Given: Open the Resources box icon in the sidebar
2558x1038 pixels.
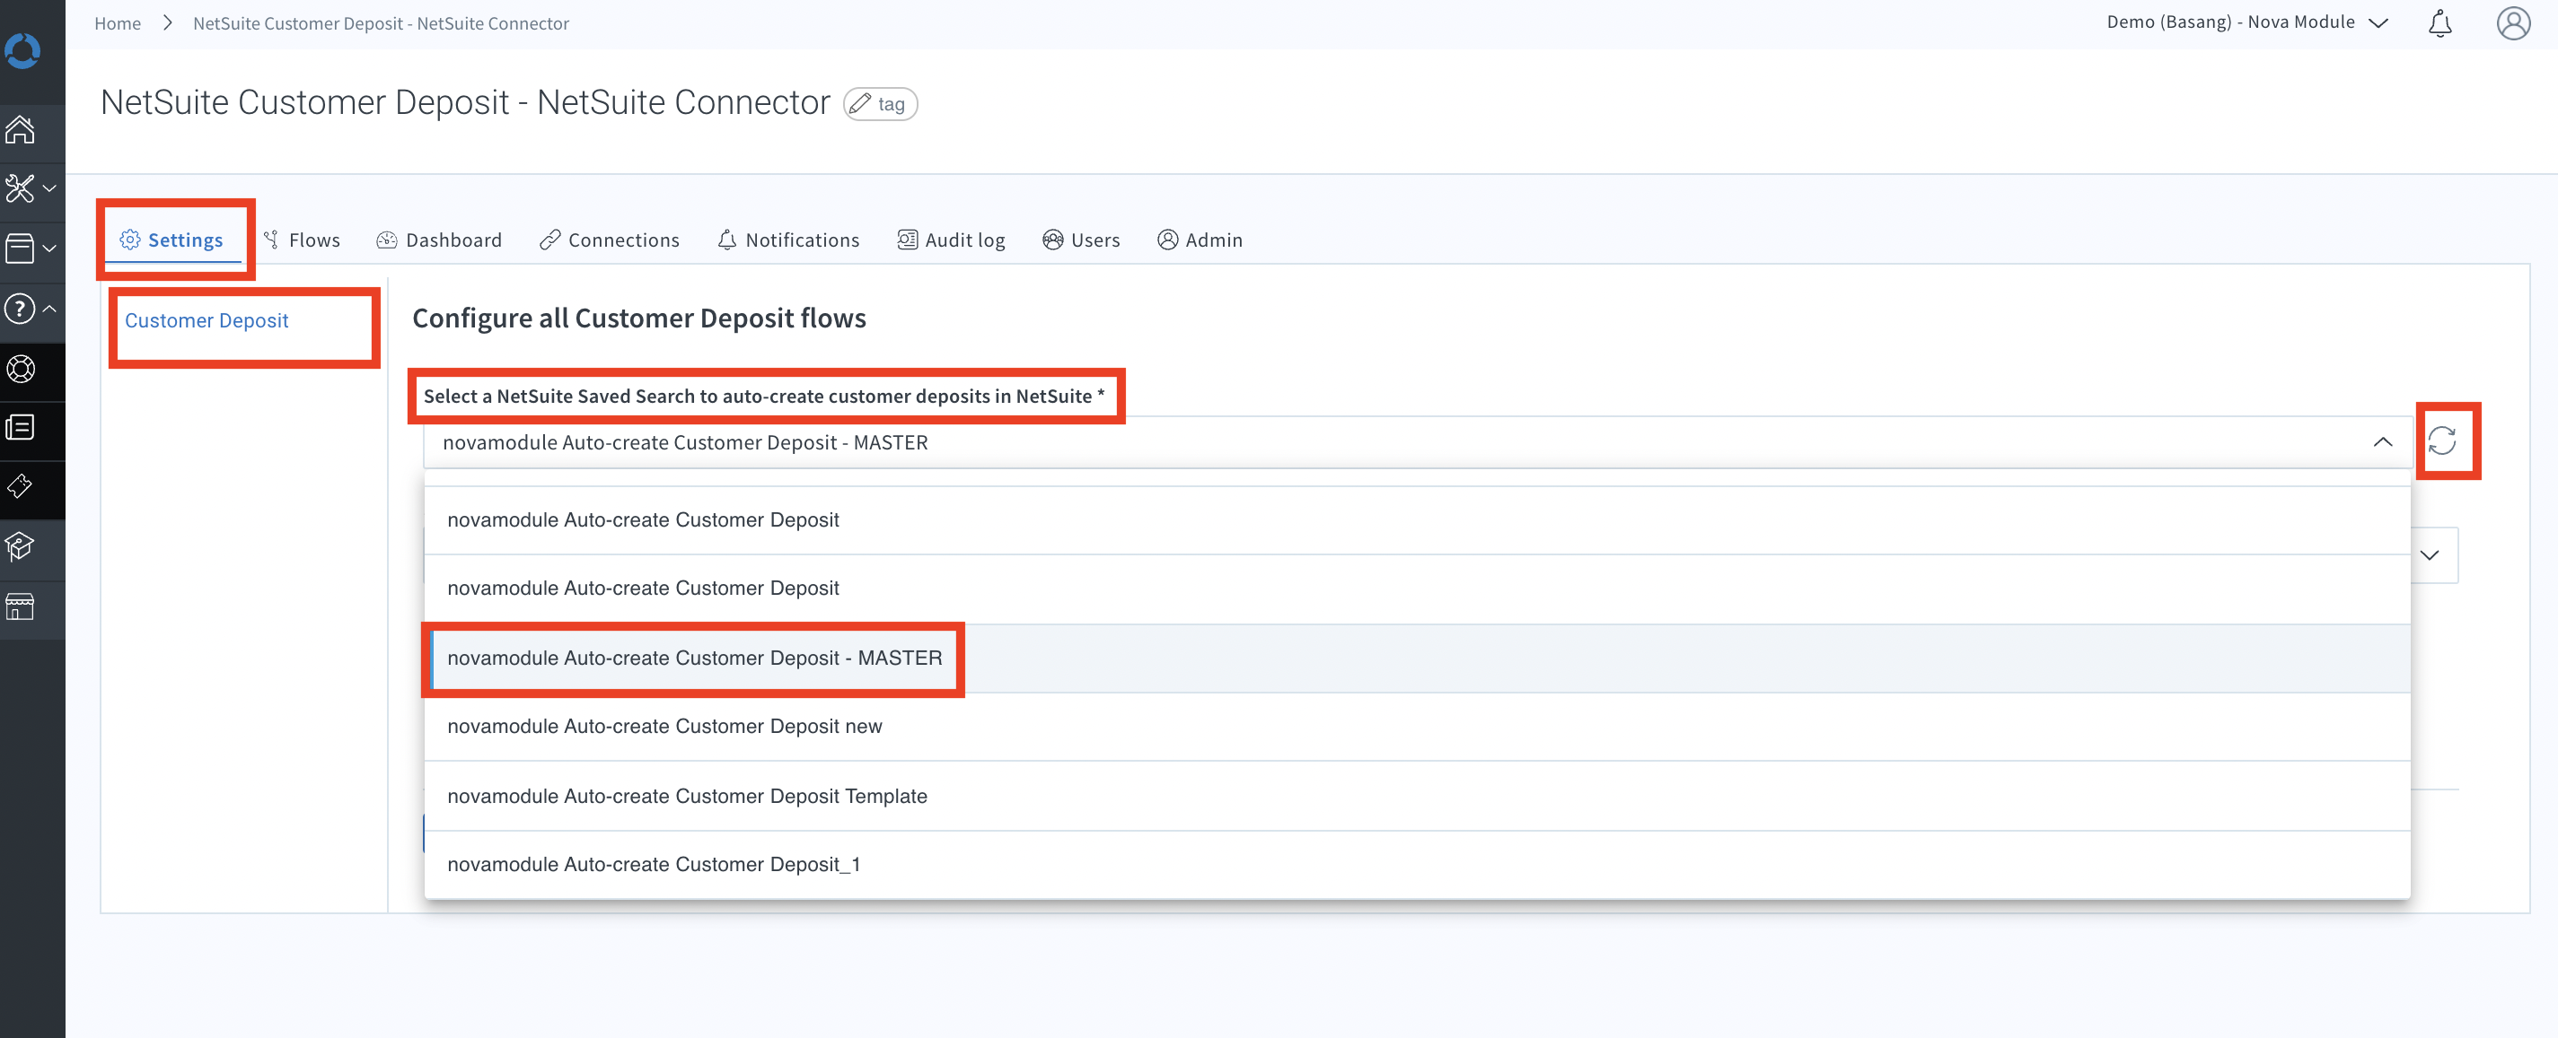Looking at the screenshot, I should point(20,249).
